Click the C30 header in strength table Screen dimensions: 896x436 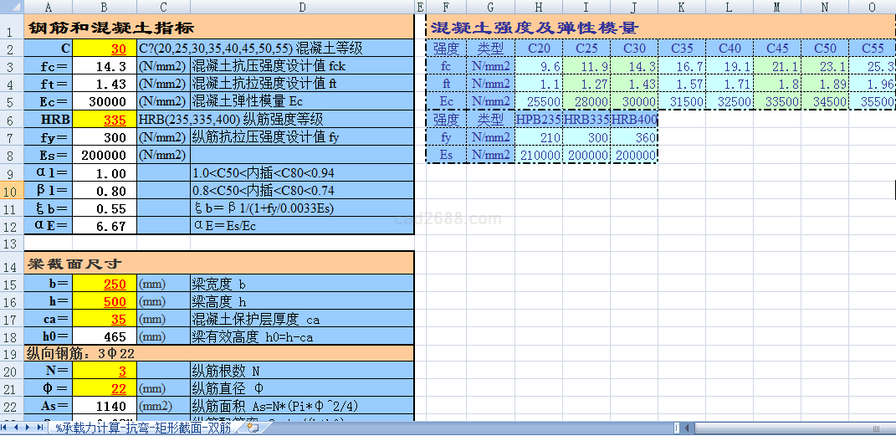[634, 49]
